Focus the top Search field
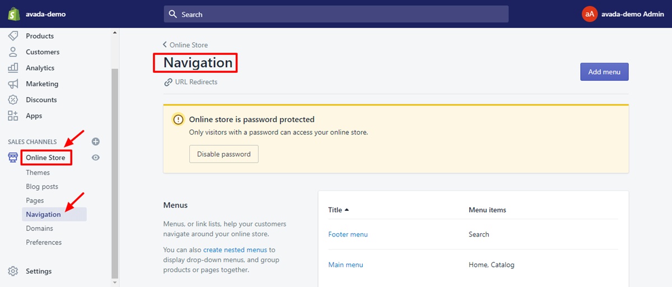Image resolution: width=672 pixels, height=287 pixels. pyautogui.click(x=336, y=14)
